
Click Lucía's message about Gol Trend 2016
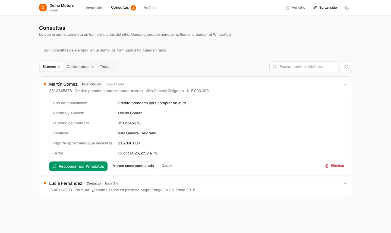[x=144, y=190]
